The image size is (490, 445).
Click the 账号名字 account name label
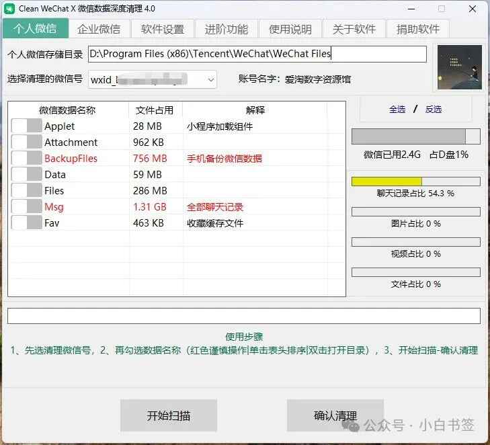pos(294,79)
